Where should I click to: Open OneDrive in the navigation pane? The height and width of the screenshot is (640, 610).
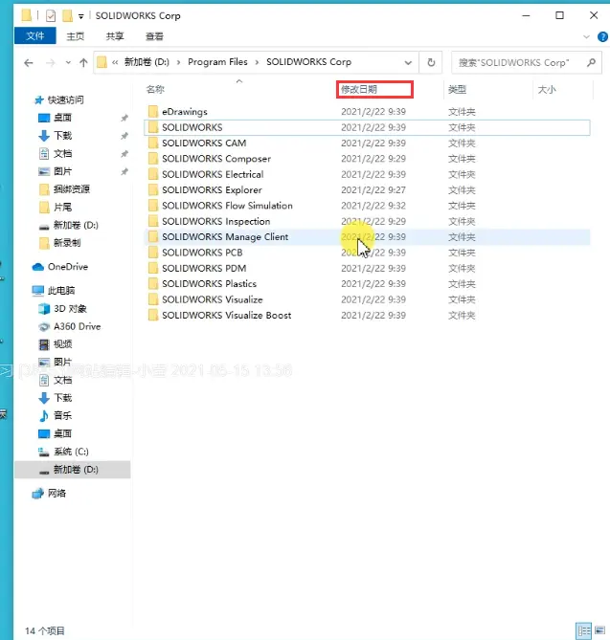[68, 267]
